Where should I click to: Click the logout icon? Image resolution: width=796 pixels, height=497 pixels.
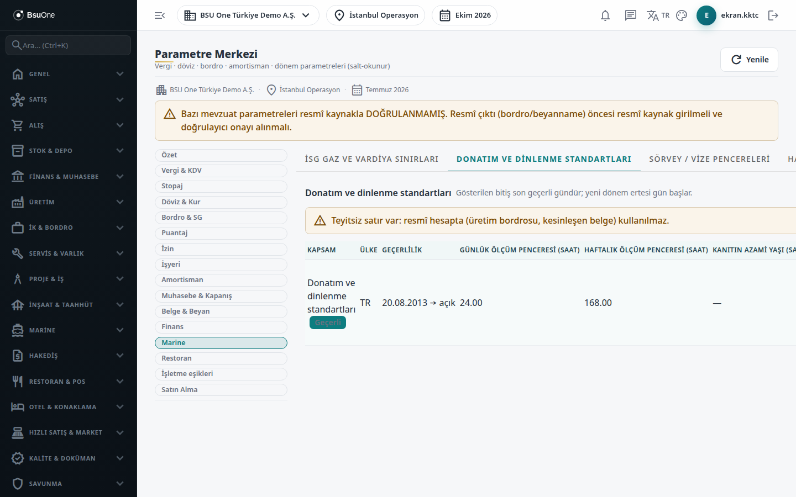[773, 15]
